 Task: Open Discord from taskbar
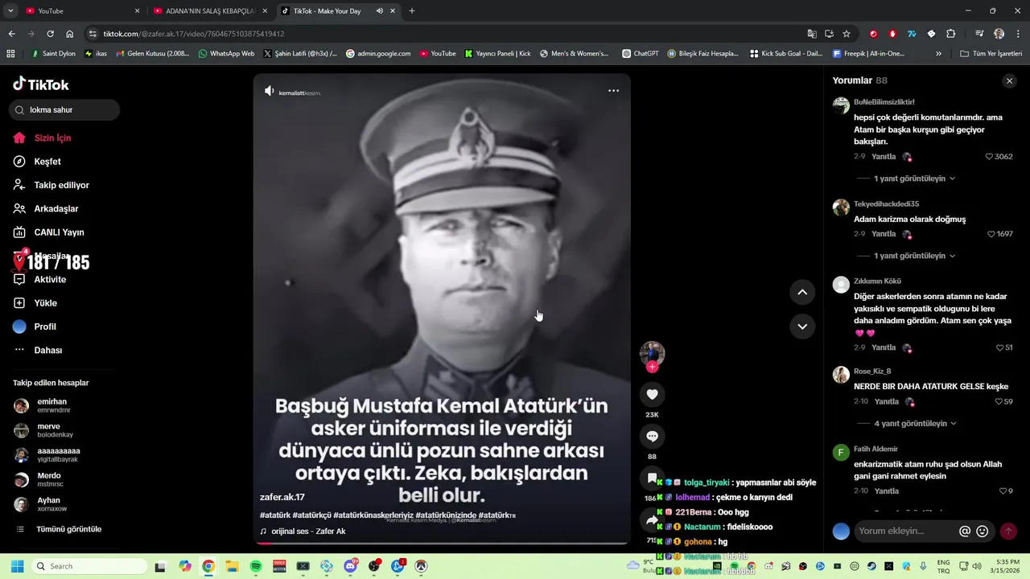coord(350,566)
